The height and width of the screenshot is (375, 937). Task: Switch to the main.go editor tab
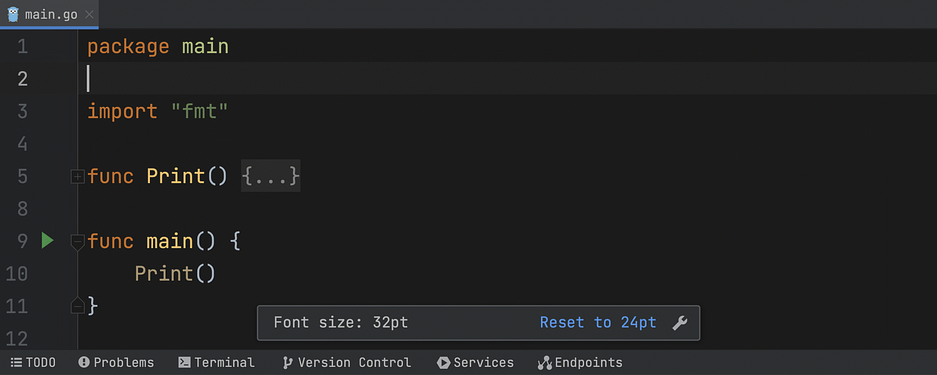tap(51, 14)
